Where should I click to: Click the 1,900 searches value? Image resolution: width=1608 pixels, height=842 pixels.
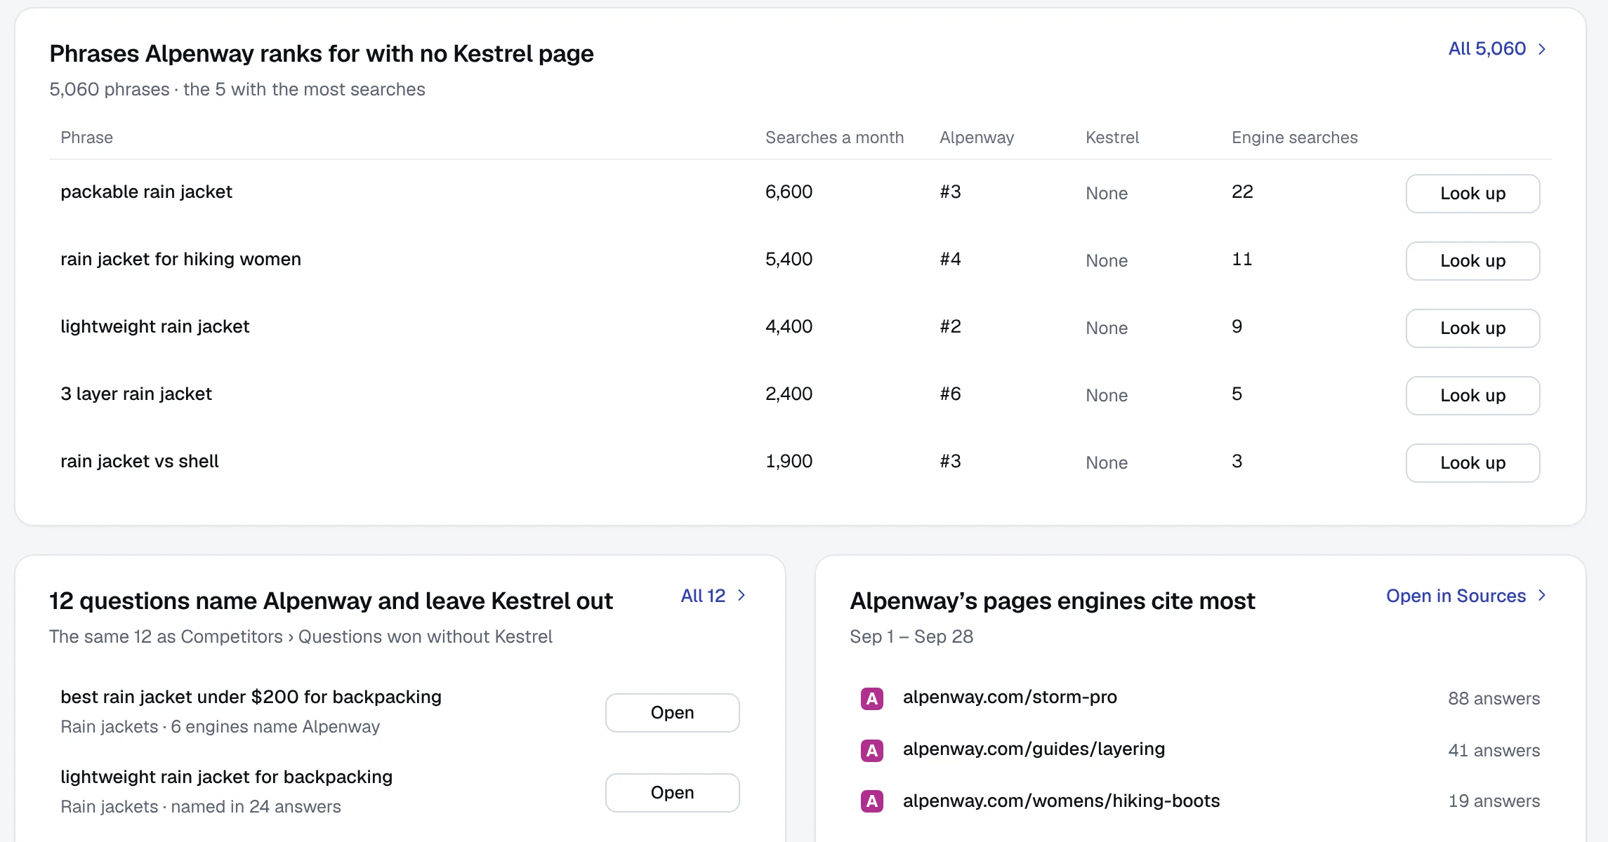pyautogui.click(x=789, y=462)
